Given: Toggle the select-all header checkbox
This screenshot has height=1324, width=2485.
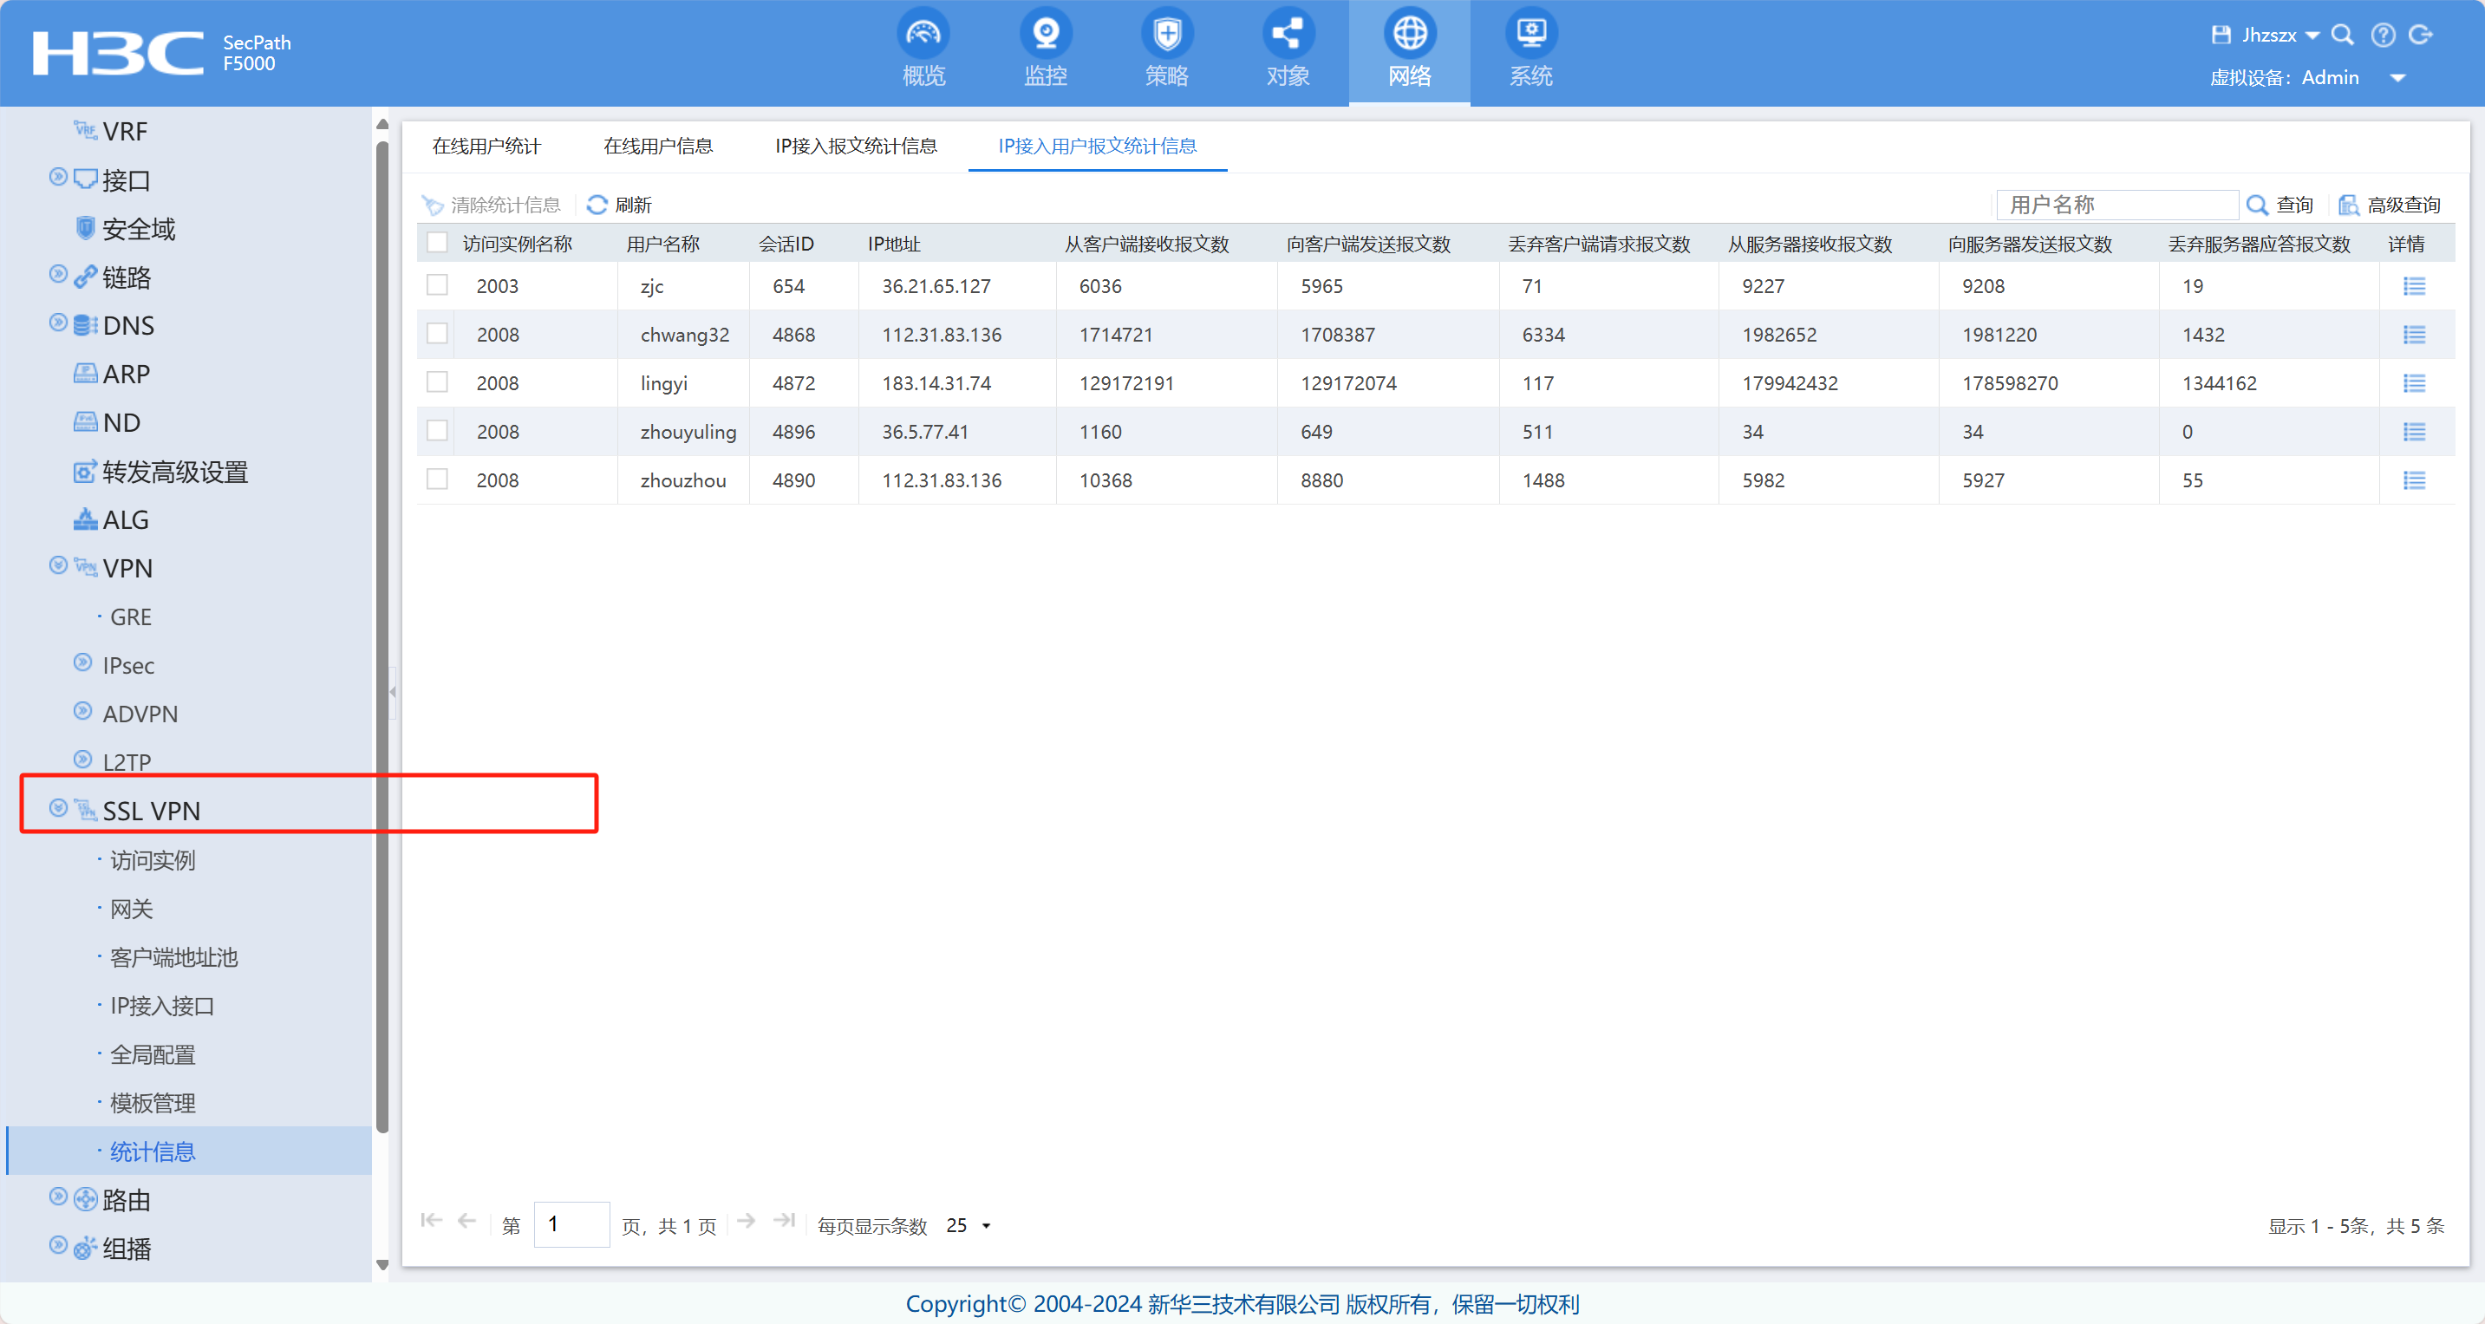Looking at the screenshot, I should [437, 243].
